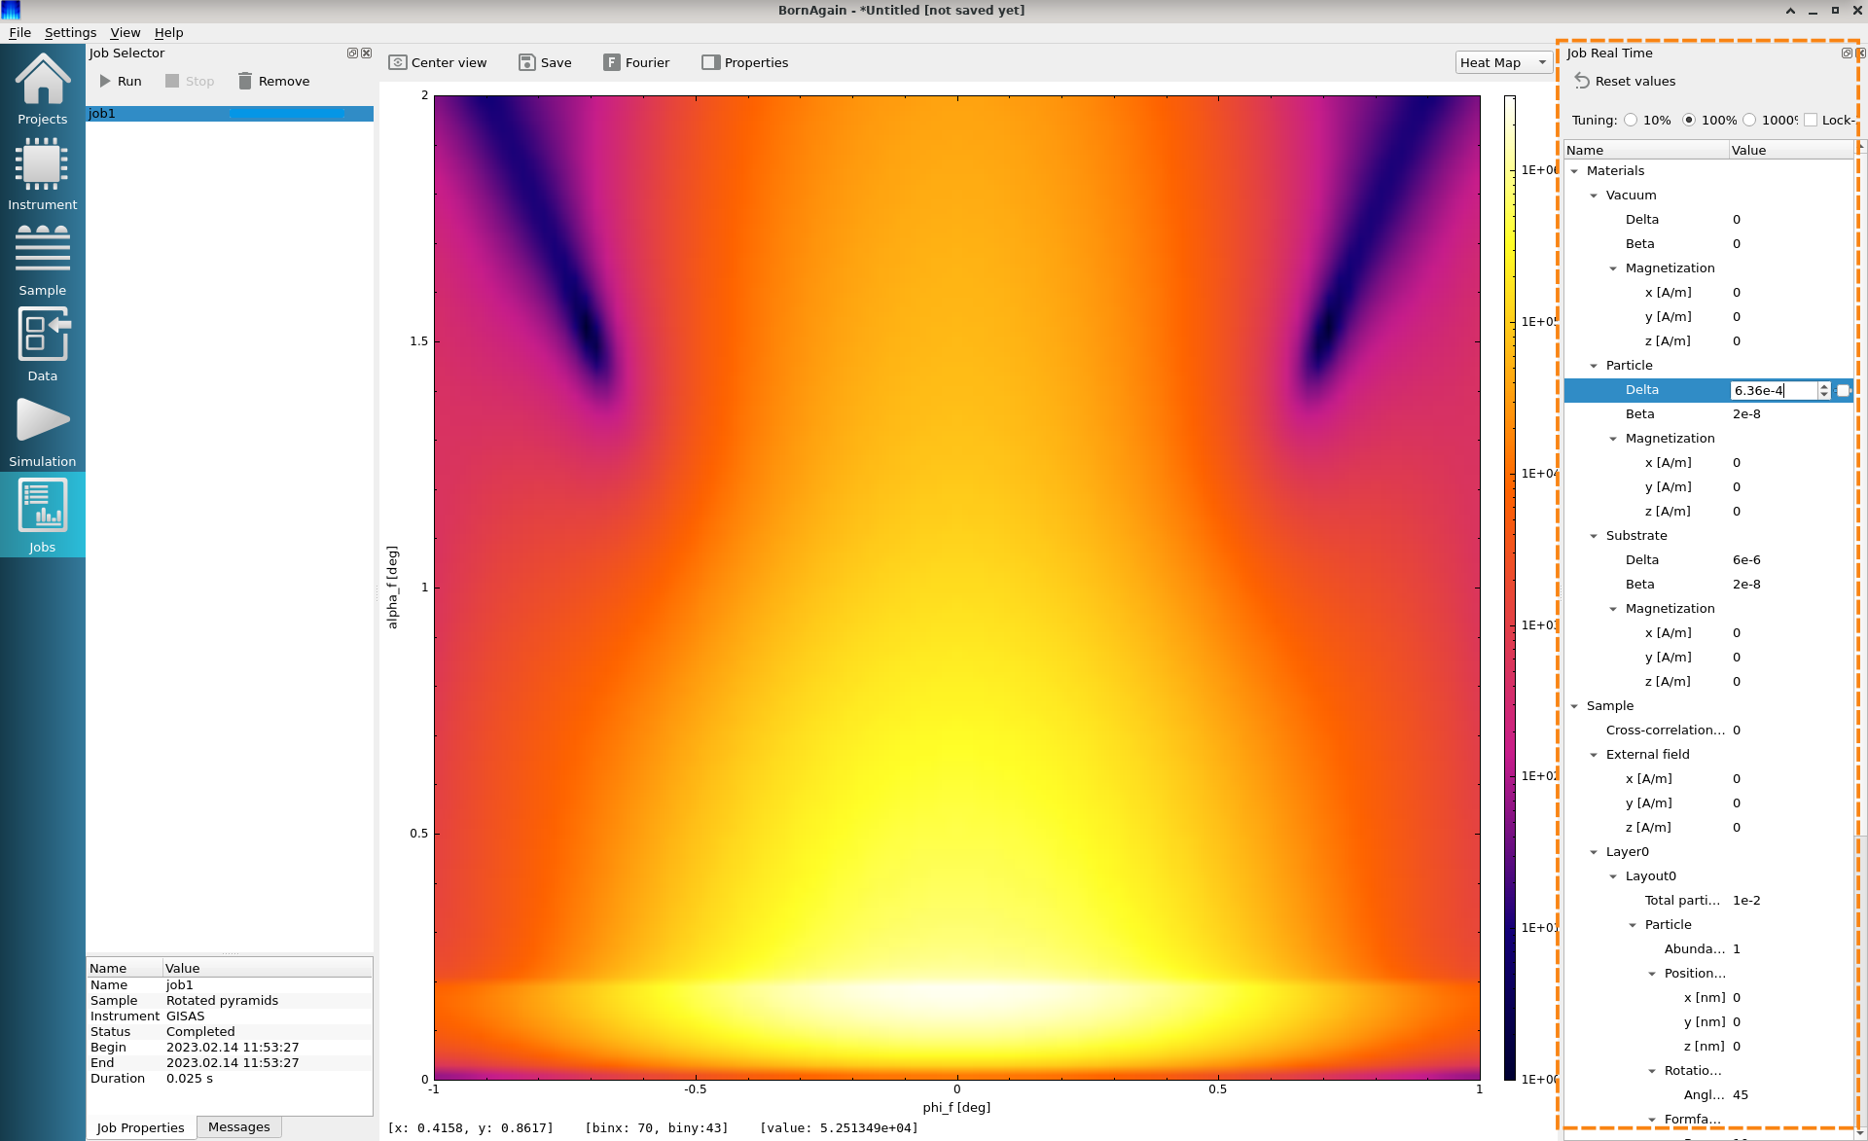Collapse the Position node under Particle
1868x1141 pixels.
(1652, 974)
